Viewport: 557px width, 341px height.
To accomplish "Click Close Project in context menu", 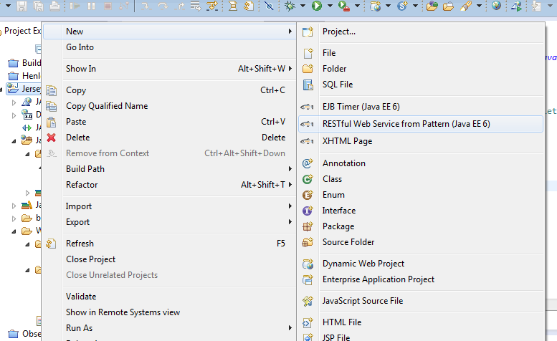I will tap(90, 259).
